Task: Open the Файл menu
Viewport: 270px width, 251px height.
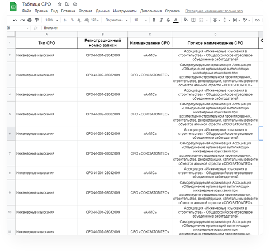Action: click(26, 11)
